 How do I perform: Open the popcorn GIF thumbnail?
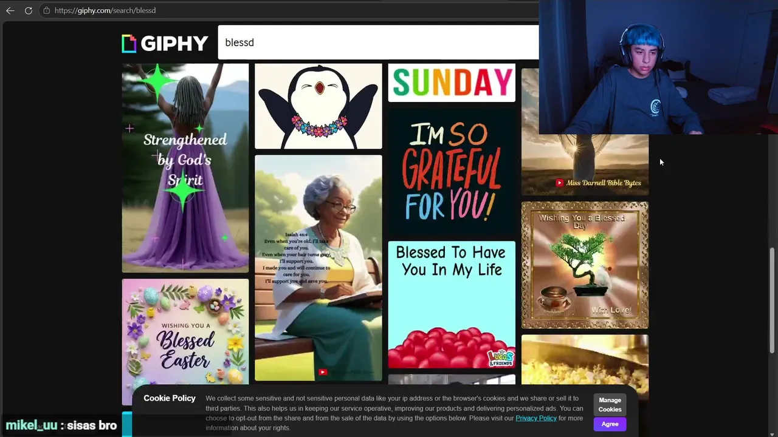click(x=585, y=361)
